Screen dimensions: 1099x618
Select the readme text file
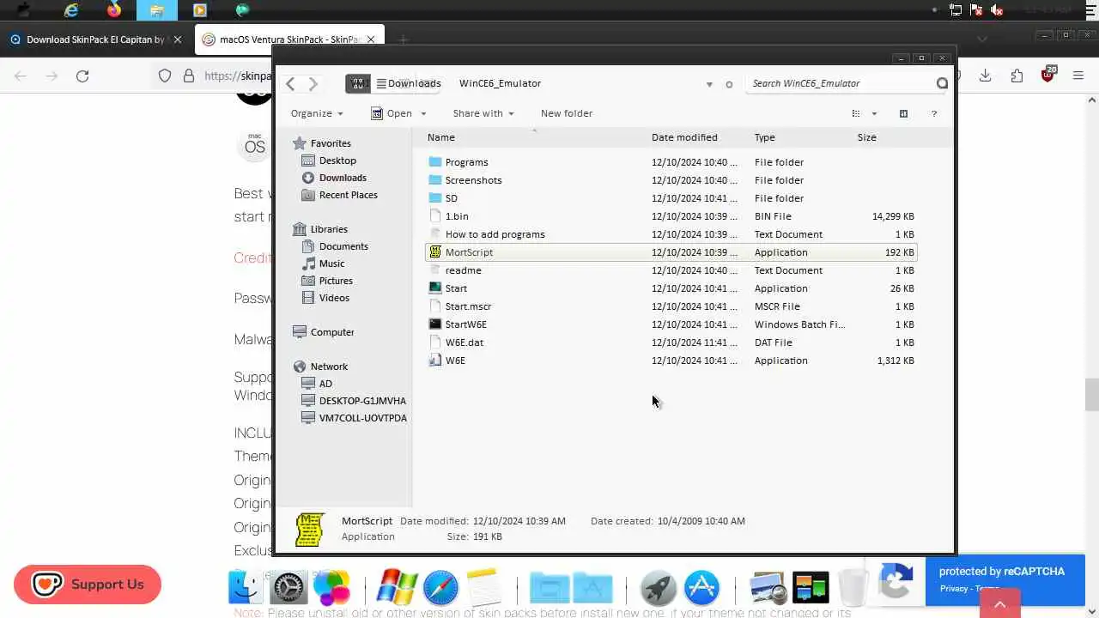[463, 270]
